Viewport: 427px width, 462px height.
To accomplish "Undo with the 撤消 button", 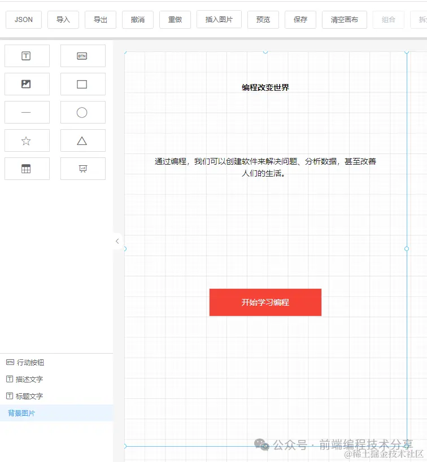I will coord(138,20).
